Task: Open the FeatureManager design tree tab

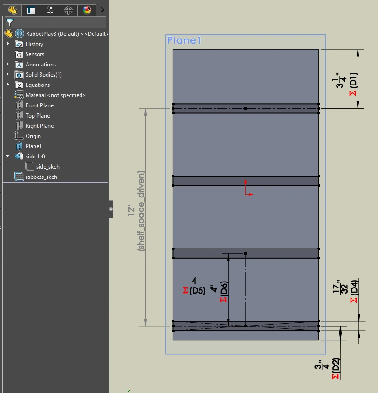Action: click(x=13, y=10)
